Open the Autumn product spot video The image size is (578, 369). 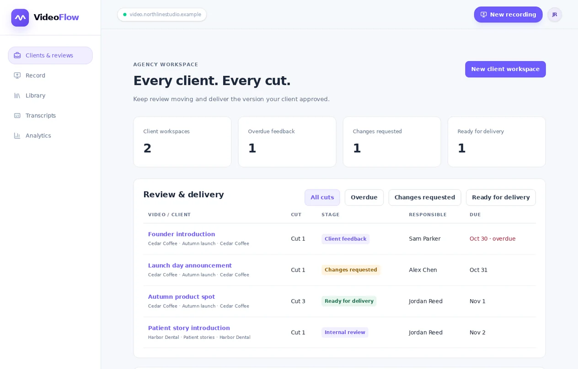tap(182, 297)
